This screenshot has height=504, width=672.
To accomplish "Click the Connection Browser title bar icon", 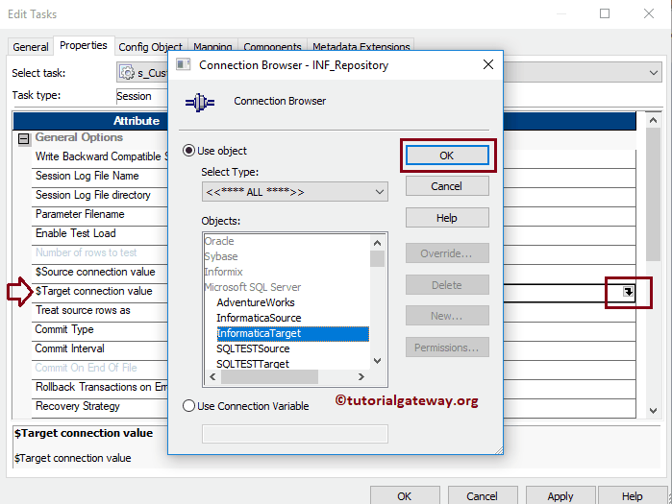I will 184,64.
